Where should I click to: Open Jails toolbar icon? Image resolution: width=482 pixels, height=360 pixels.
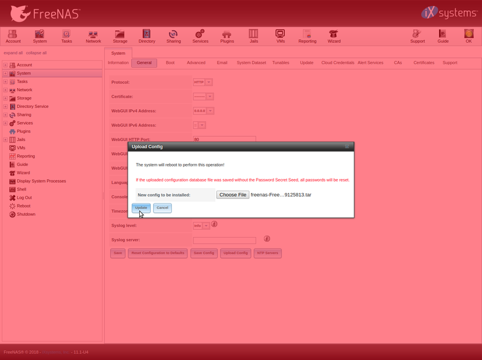pyautogui.click(x=254, y=36)
